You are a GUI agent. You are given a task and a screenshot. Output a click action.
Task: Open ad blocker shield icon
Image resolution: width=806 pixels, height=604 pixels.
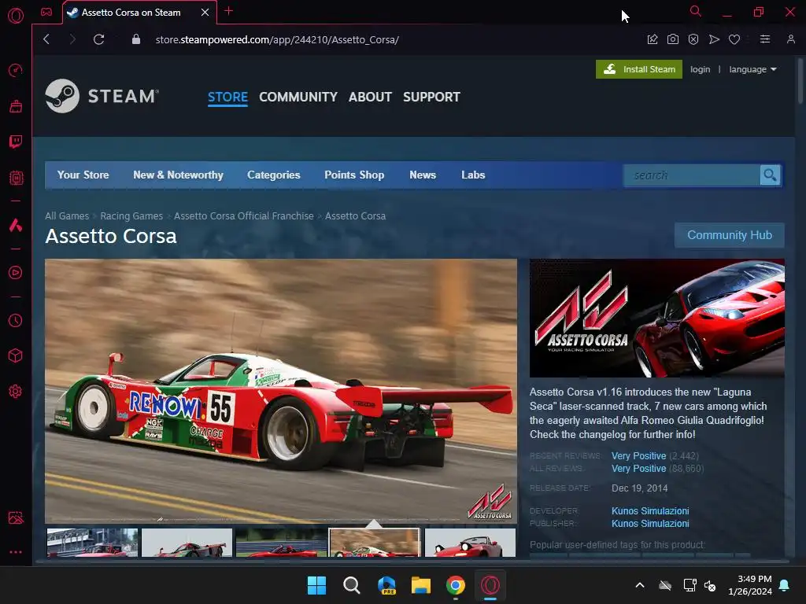[x=693, y=39]
